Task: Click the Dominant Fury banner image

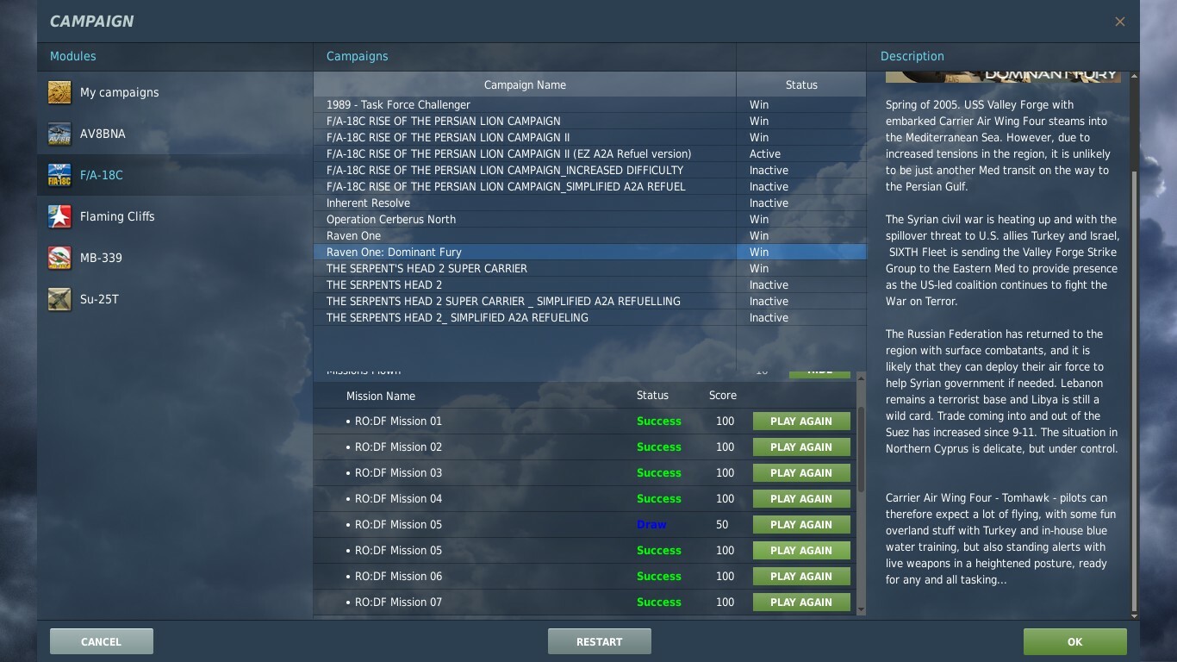Action: click(1003, 77)
